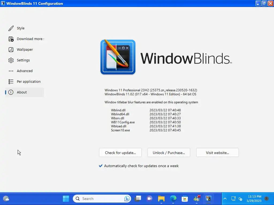Click the network display tray icon
This screenshot has width=274, height=205.
(x=233, y=199)
